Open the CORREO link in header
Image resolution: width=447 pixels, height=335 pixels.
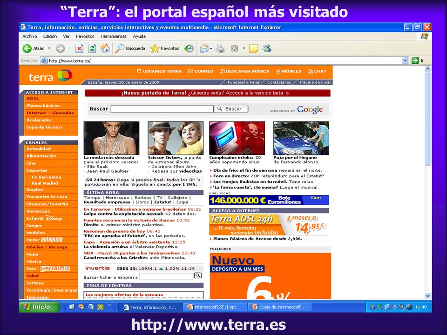[201, 71]
